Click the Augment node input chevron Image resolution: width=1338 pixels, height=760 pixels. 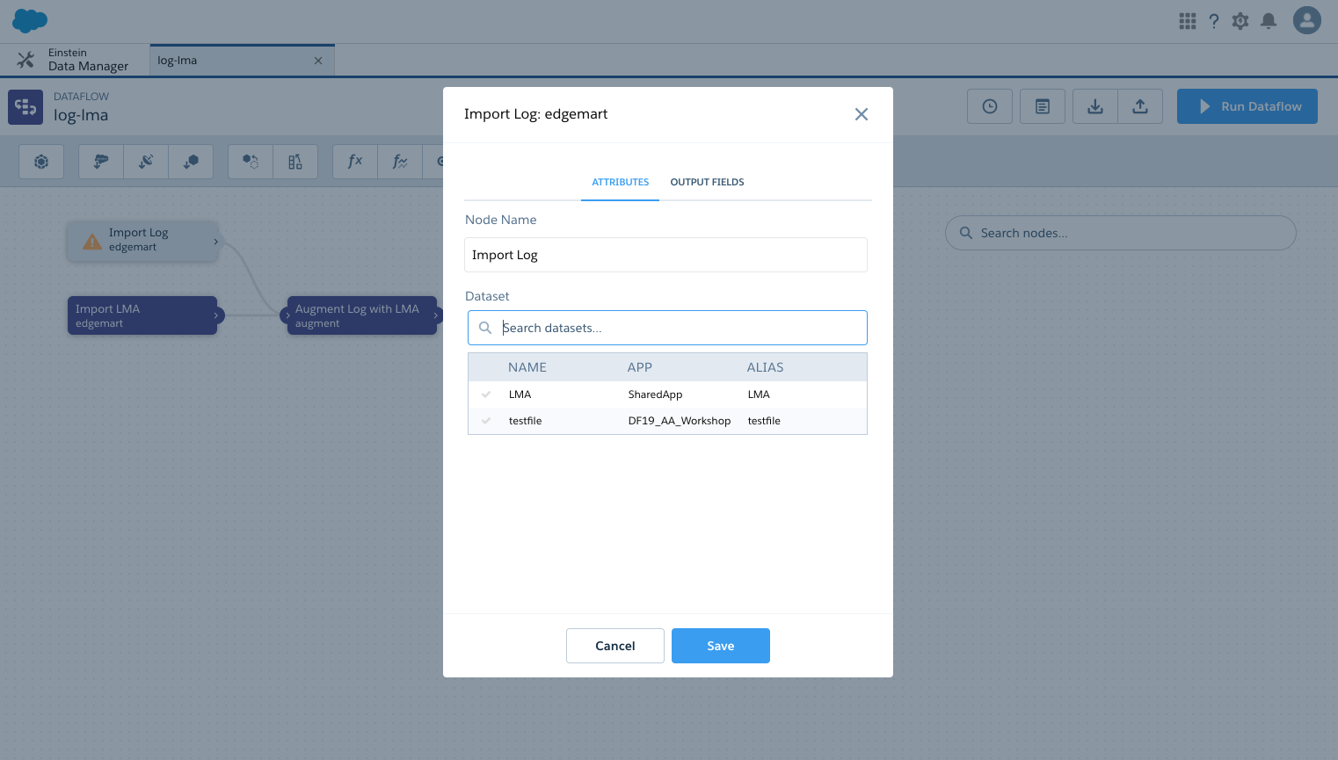click(287, 315)
